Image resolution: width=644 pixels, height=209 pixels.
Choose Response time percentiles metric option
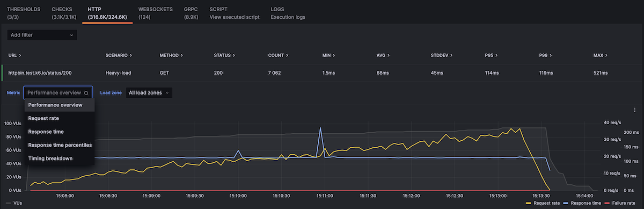pyautogui.click(x=59, y=145)
